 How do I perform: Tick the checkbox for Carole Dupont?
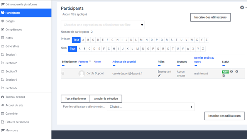coord(63,73)
